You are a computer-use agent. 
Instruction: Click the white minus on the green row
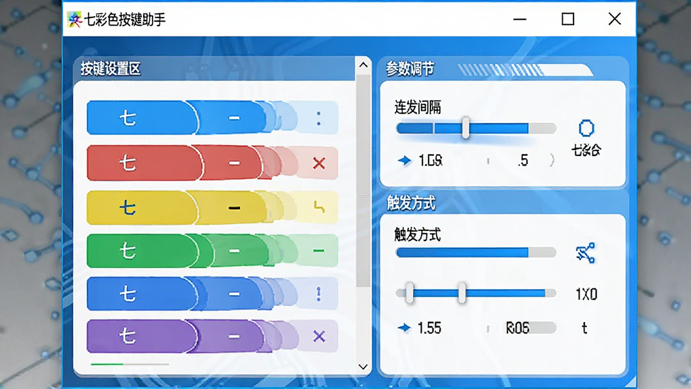[234, 251]
